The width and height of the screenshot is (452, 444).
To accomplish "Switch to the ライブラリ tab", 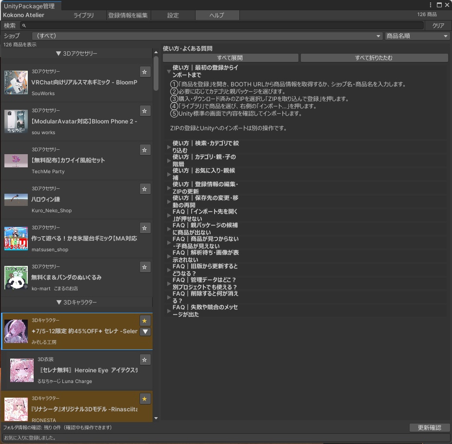I will 83,15.
